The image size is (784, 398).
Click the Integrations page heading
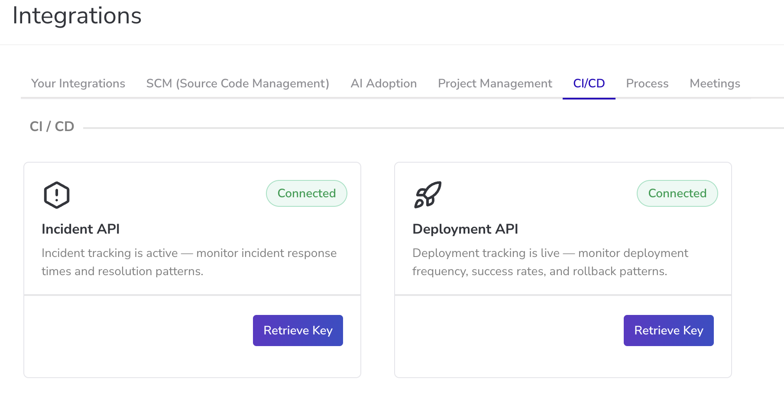[x=77, y=16]
